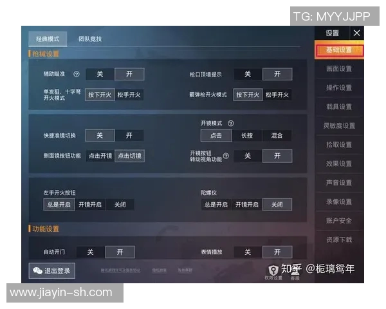386x309 pixels.
Task: Open the 隐私政策 link
Action: pos(160,270)
